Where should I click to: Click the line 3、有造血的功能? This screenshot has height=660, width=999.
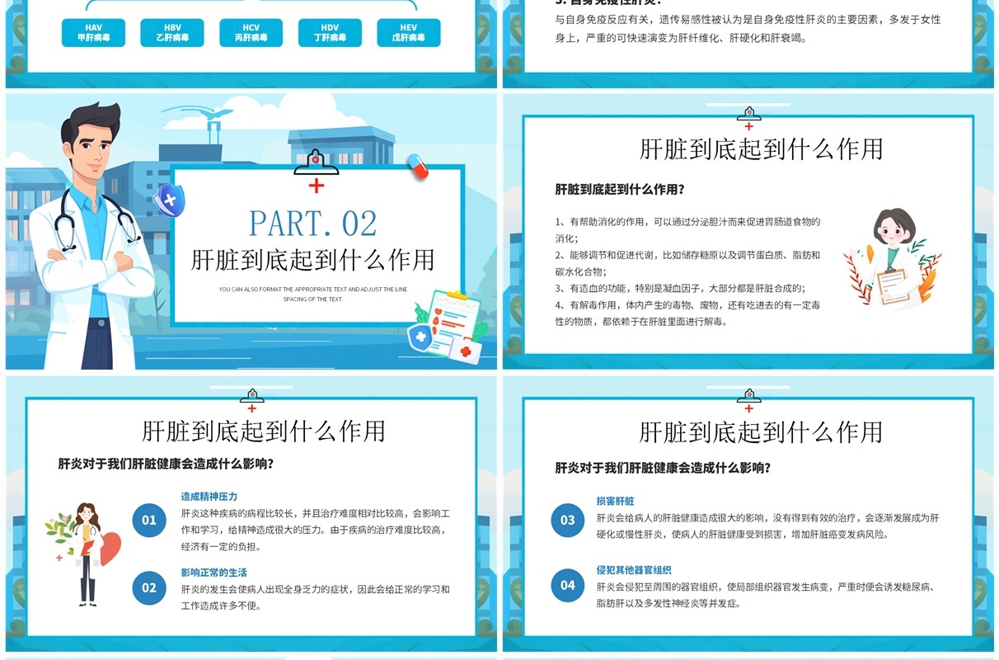tap(681, 288)
